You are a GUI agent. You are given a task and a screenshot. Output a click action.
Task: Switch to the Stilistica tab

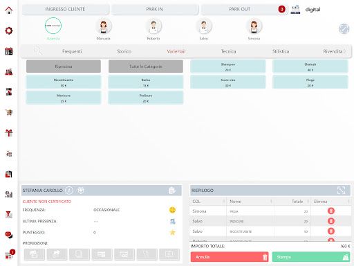[281, 51]
